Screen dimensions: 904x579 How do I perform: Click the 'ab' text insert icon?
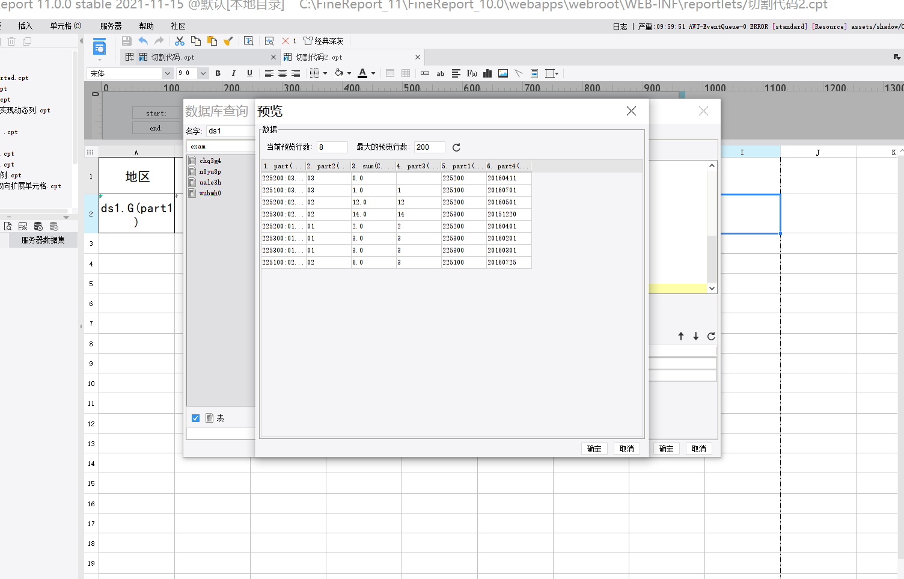tap(441, 73)
